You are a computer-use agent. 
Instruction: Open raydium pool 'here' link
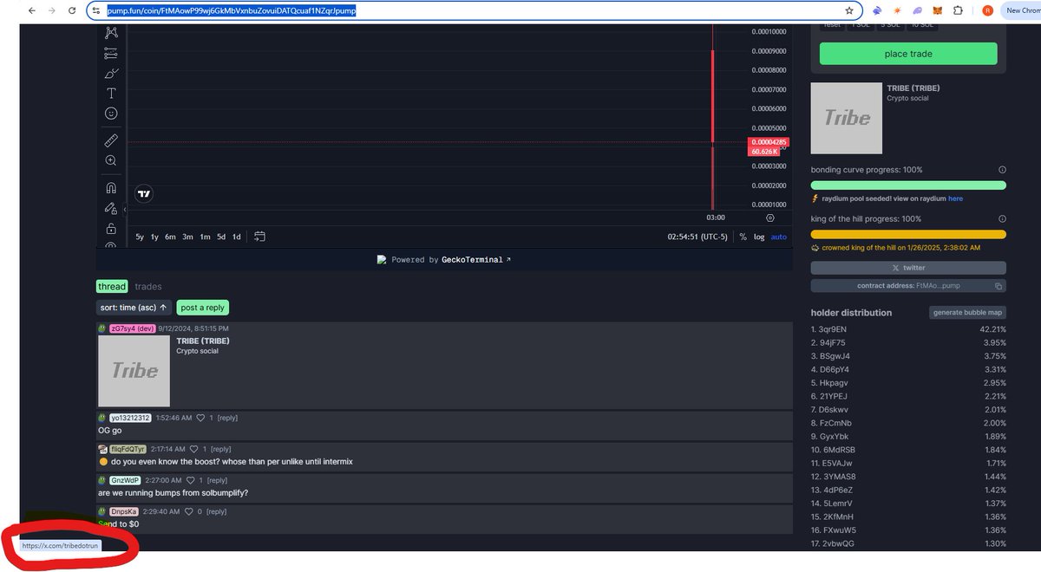coord(955,198)
